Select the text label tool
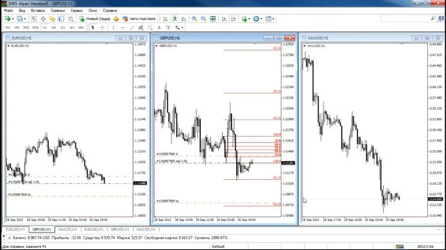Screen dimensions: 446x250 pos(168,28)
